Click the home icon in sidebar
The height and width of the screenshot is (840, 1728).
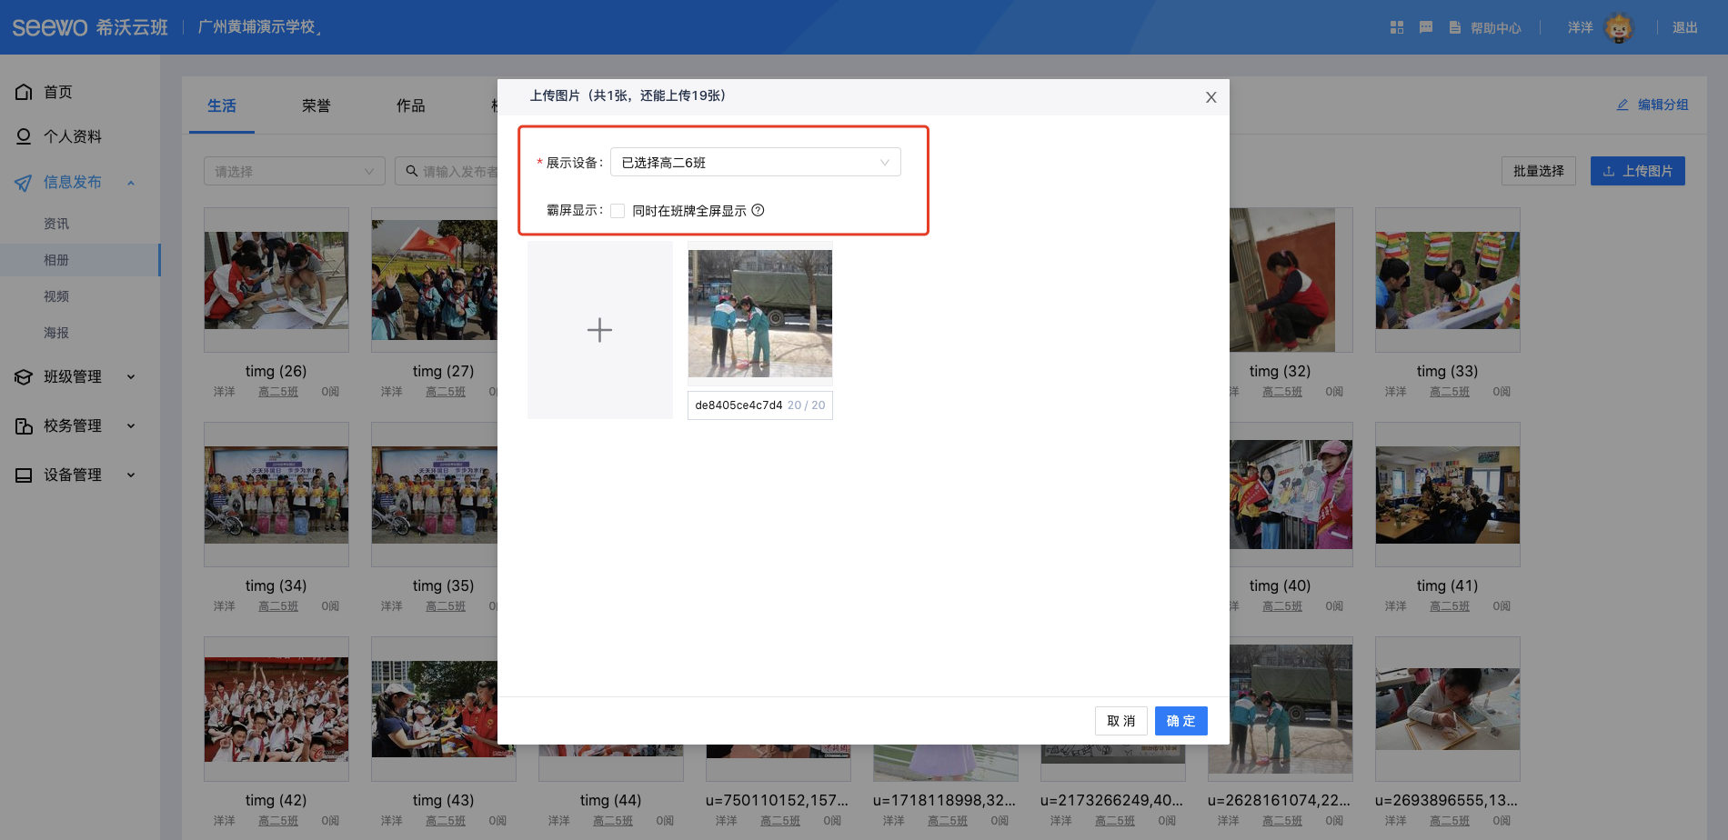click(x=24, y=92)
